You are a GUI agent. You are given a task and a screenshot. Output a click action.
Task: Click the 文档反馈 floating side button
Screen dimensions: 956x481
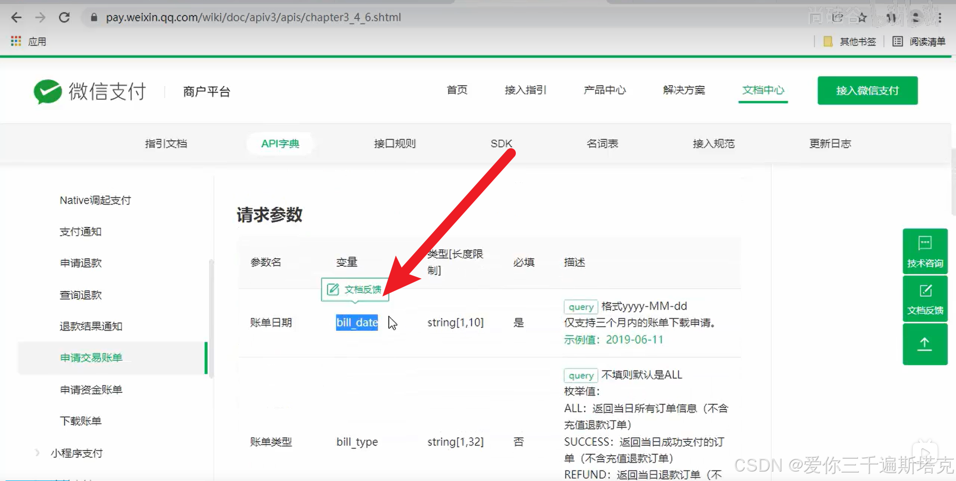click(x=925, y=299)
